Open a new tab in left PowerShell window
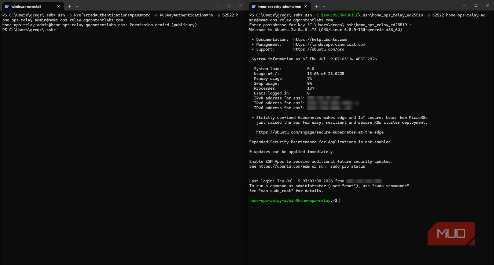This screenshot has width=494, height=265. 69,6
